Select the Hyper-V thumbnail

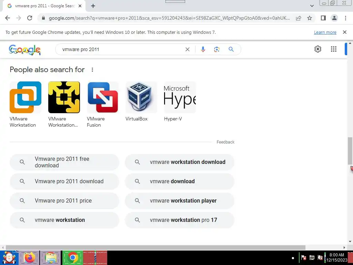pyautogui.click(x=180, y=97)
